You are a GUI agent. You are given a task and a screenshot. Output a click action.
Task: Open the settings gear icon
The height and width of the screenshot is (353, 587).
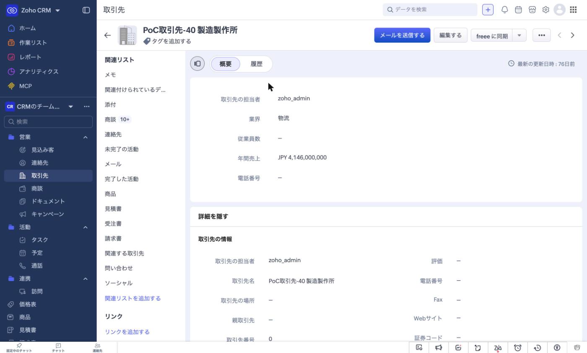click(x=545, y=10)
